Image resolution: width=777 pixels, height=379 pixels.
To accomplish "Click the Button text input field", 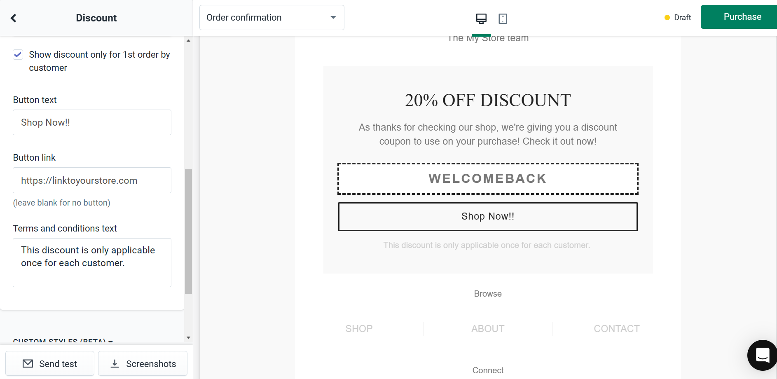I will (92, 122).
